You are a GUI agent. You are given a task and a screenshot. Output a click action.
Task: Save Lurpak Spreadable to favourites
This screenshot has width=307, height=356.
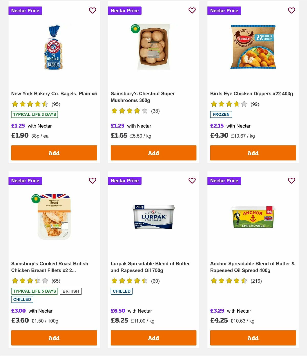pos(192,181)
